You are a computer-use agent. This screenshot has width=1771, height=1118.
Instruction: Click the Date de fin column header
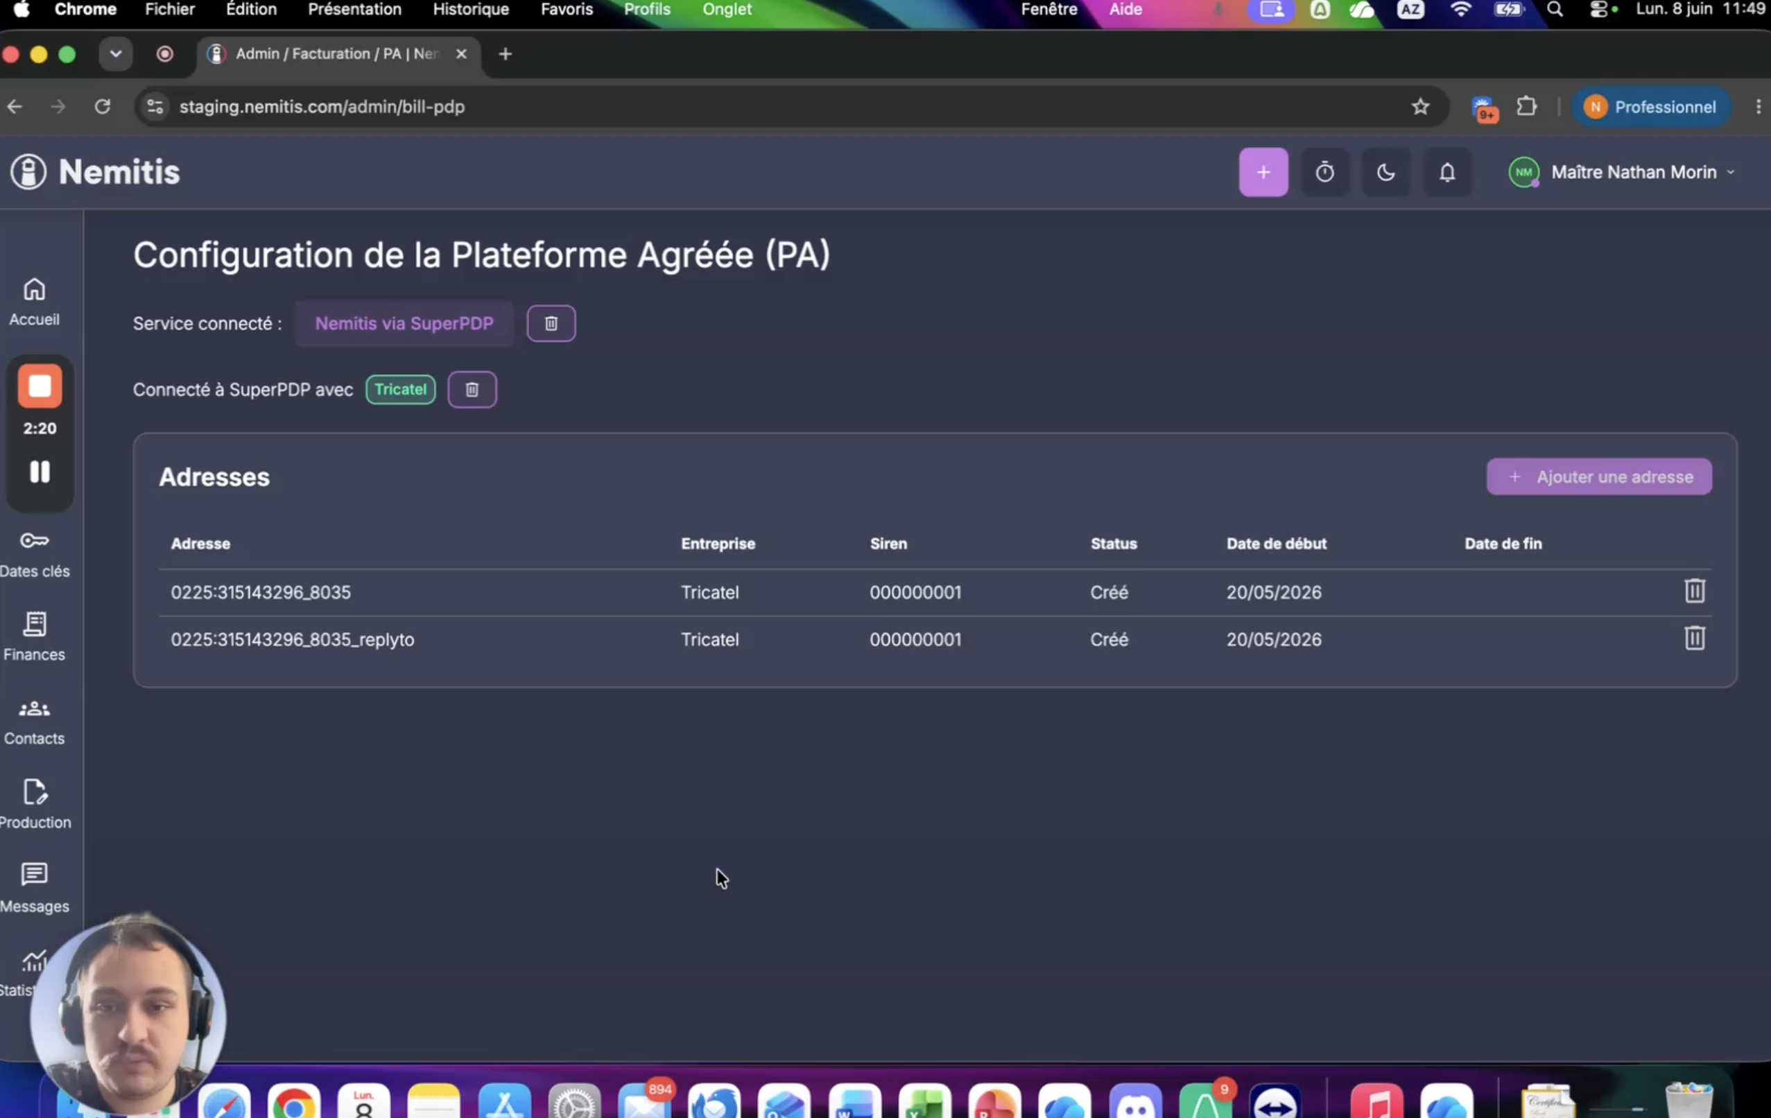tap(1503, 544)
